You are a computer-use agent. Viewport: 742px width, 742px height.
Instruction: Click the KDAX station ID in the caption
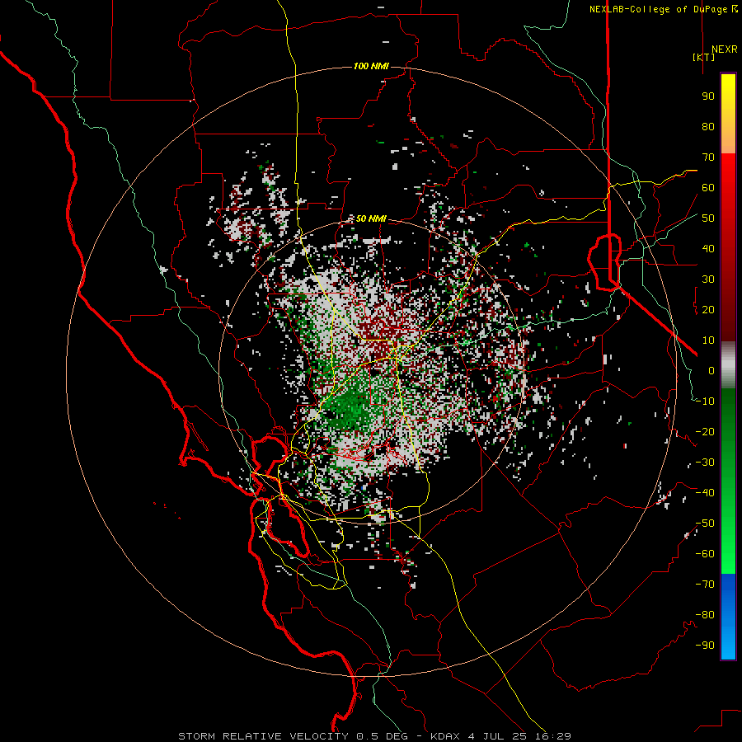point(445,736)
